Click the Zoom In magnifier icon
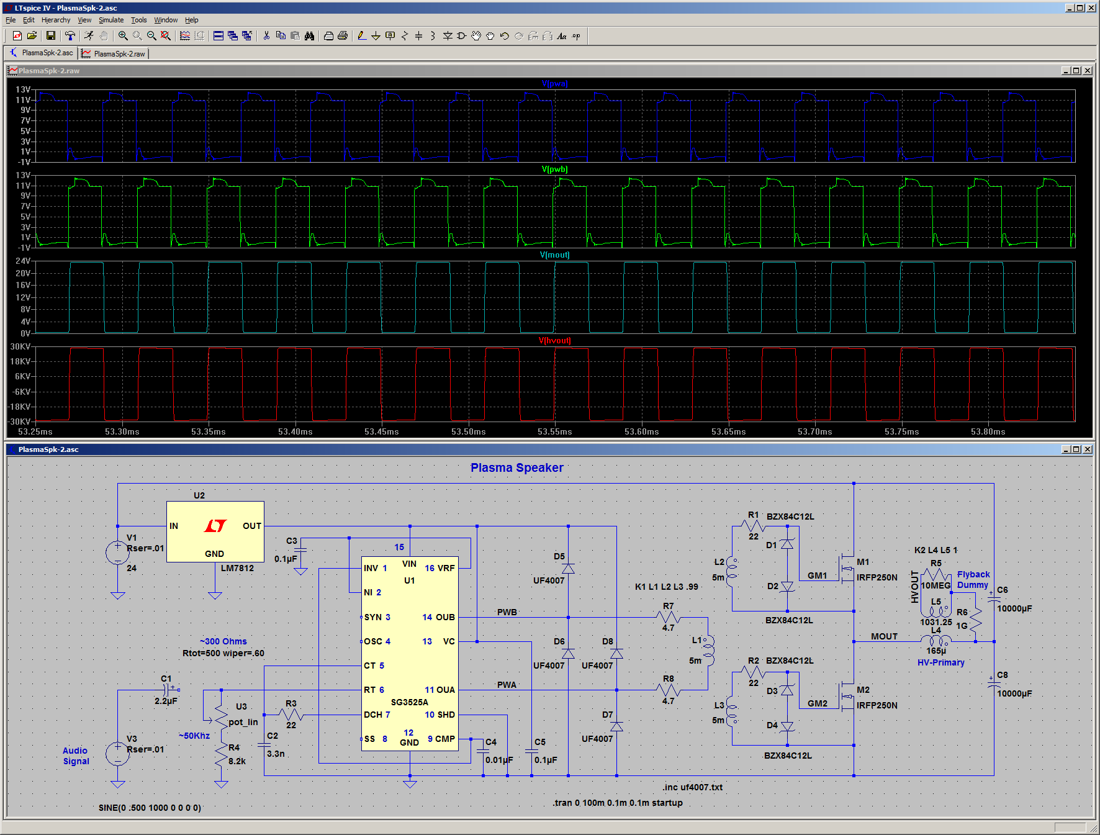 tap(123, 36)
